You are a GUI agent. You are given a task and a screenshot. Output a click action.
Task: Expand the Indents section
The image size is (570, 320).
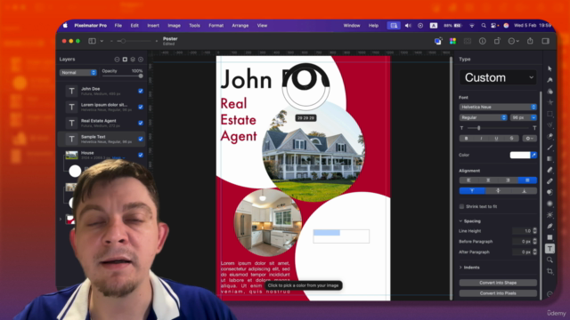point(460,268)
